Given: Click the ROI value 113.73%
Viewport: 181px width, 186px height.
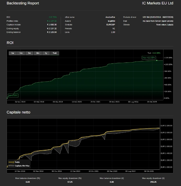Looking at the screenshot, I should pyautogui.click(x=52, y=17).
